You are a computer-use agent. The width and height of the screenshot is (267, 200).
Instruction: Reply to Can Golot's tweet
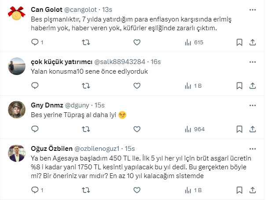[x=36, y=43]
